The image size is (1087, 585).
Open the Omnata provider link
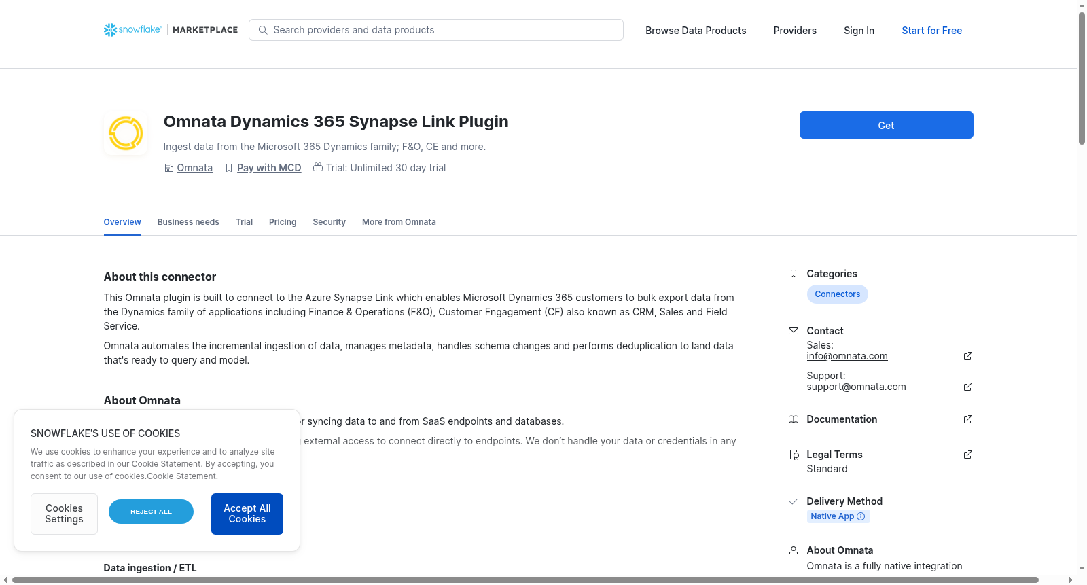[194, 168]
